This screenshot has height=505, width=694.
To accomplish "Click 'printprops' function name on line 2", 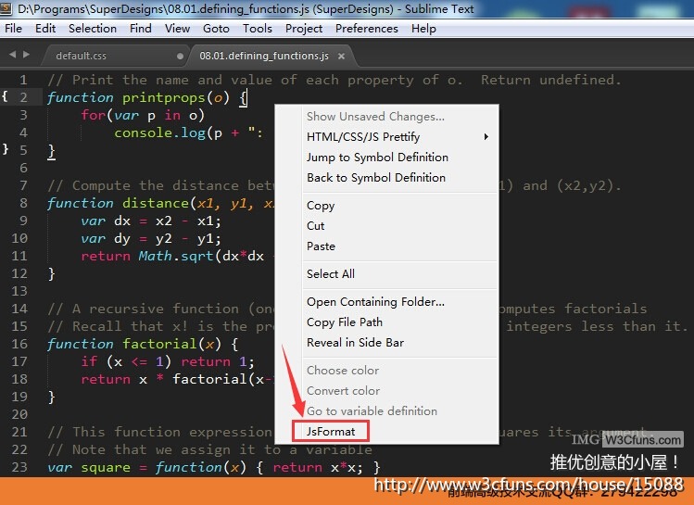I will point(164,98).
